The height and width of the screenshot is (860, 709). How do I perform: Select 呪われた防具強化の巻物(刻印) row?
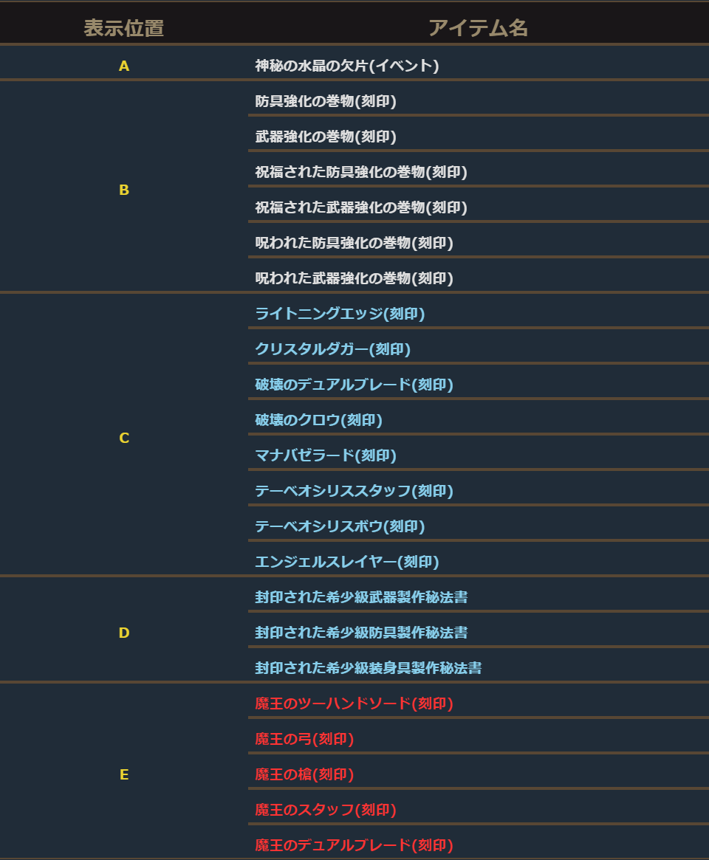[354, 244]
